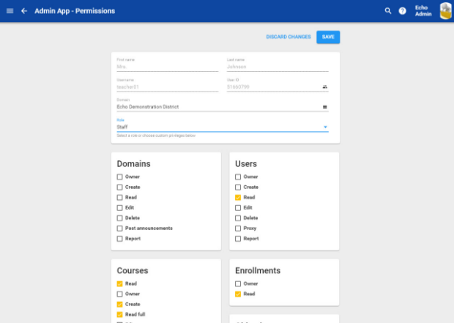This screenshot has height=323, width=454.
Task: Toggle the Courses Create checkbox
Action: 119,304
